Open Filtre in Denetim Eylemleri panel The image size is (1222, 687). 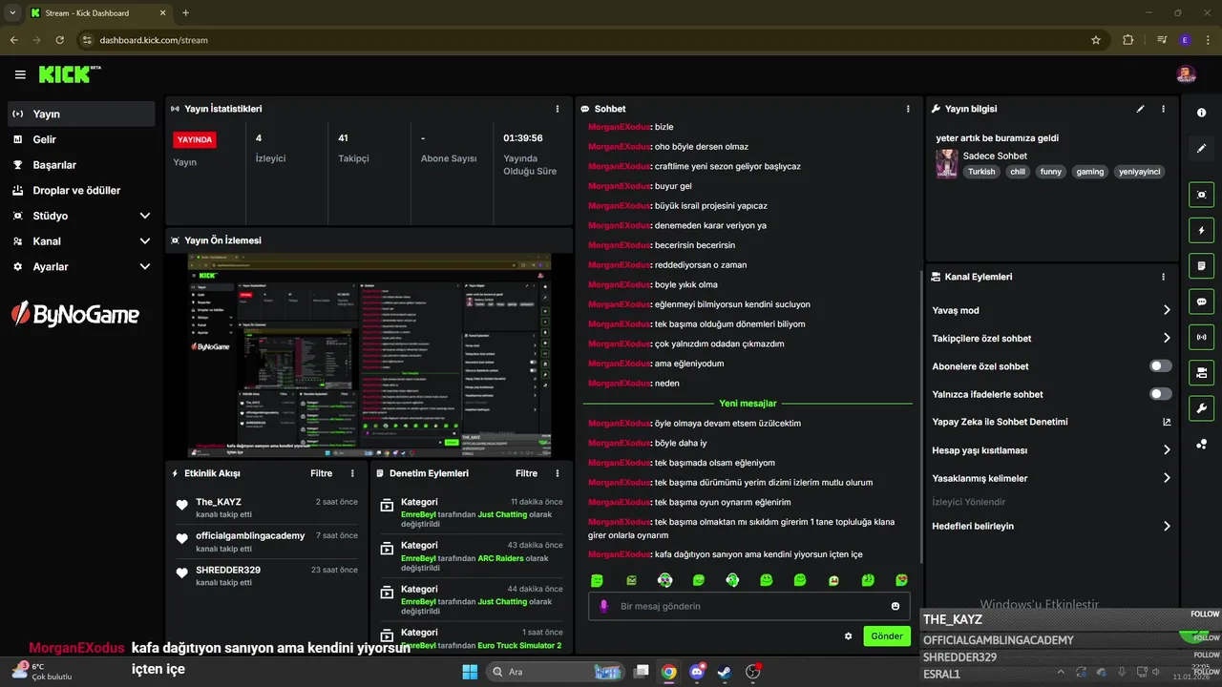[x=526, y=473]
